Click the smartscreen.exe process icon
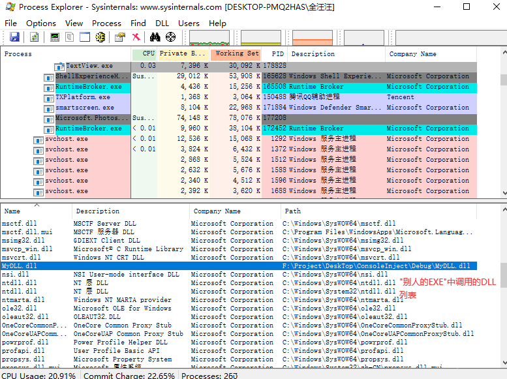 coord(49,109)
